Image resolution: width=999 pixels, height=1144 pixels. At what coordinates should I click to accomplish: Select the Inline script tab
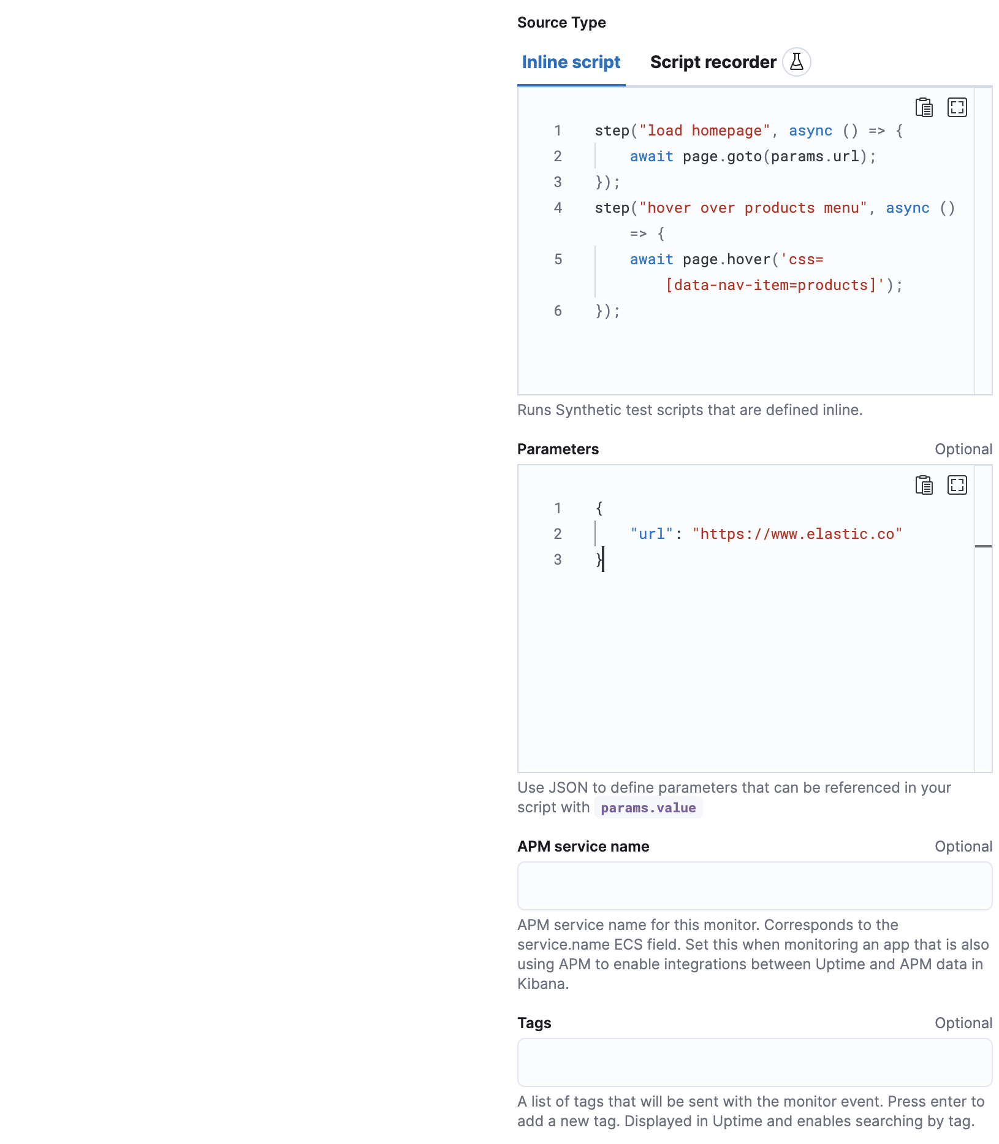click(571, 61)
